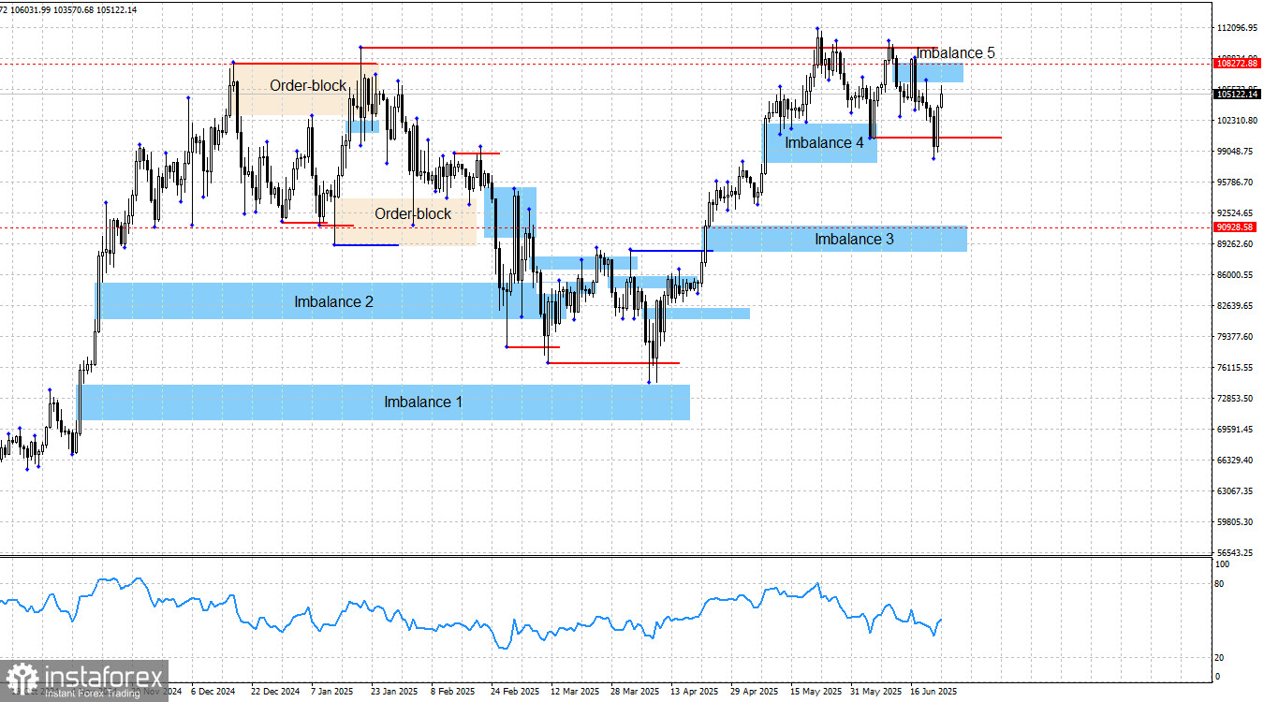
Task: Click the OHLC values text at top-left
Action: [68, 9]
